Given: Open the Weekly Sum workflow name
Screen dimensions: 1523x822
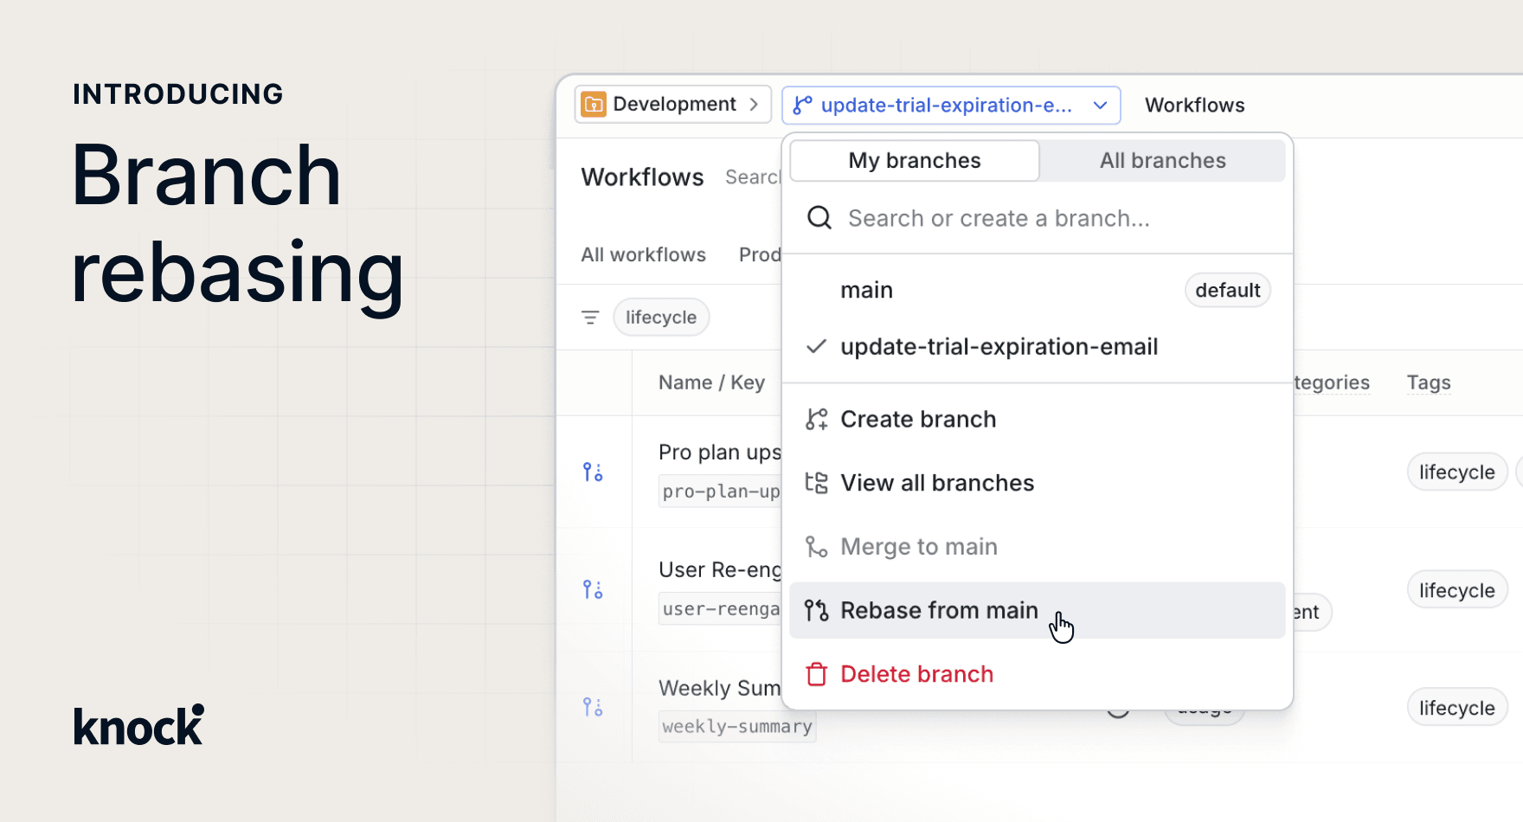Looking at the screenshot, I should click(719, 689).
